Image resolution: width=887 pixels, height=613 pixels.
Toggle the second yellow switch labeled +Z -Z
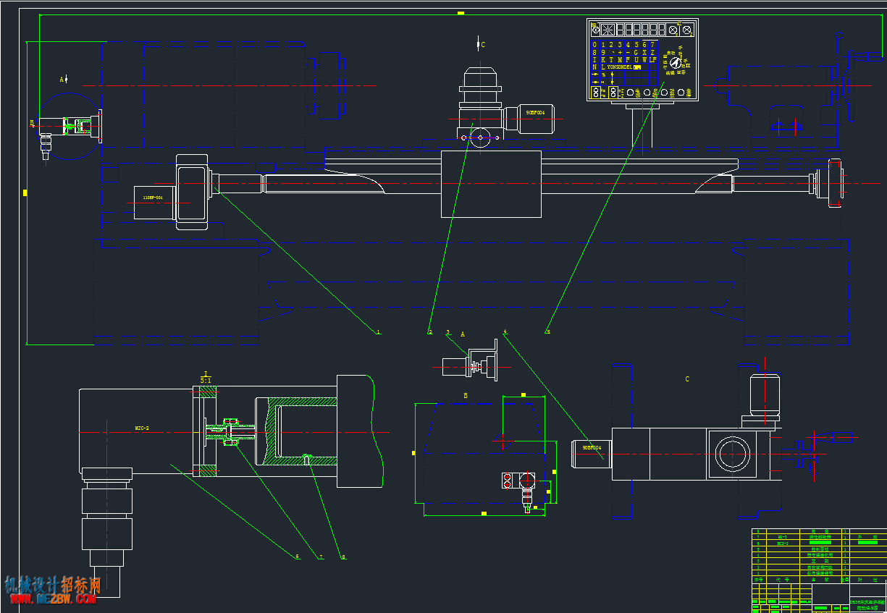[613, 93]
